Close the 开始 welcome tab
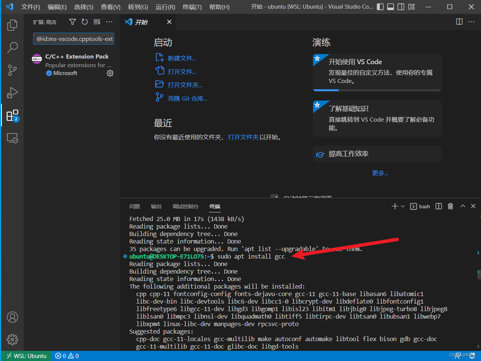The width and height of the screenshot is (481, 361). [169, 22]
